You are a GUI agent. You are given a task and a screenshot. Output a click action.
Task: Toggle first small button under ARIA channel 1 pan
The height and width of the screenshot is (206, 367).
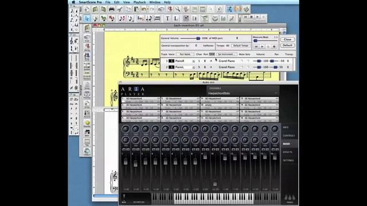[x=124, y=149]
